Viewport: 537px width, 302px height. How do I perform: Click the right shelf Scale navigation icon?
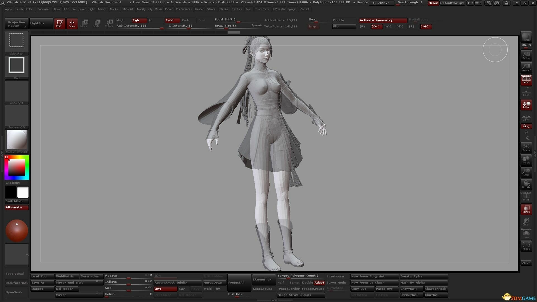pos(526,172)
